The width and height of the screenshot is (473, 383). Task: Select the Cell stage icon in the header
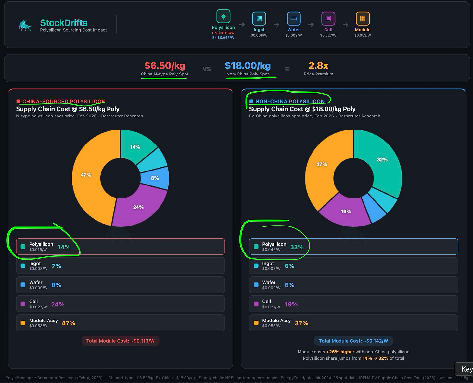pyautogui.click(x=328, y=19)
